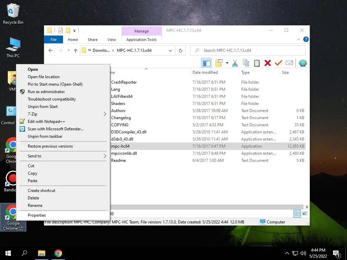This screenshot has height=260, width=347.
Task: Select the mpciconlib.dll file
Action: (x=124, y=153)
